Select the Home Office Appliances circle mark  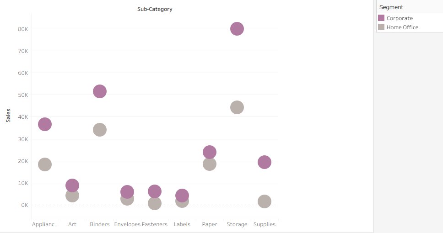pyautogui.click(x=45, y=164)
